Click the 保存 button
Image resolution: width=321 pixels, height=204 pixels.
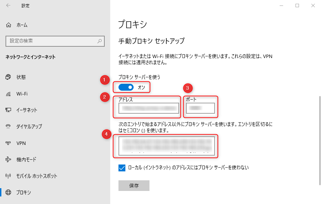click(134, 186)
